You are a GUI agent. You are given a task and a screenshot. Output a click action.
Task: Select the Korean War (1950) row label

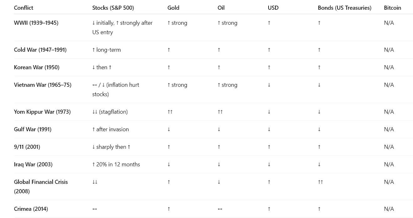[37, 67]
